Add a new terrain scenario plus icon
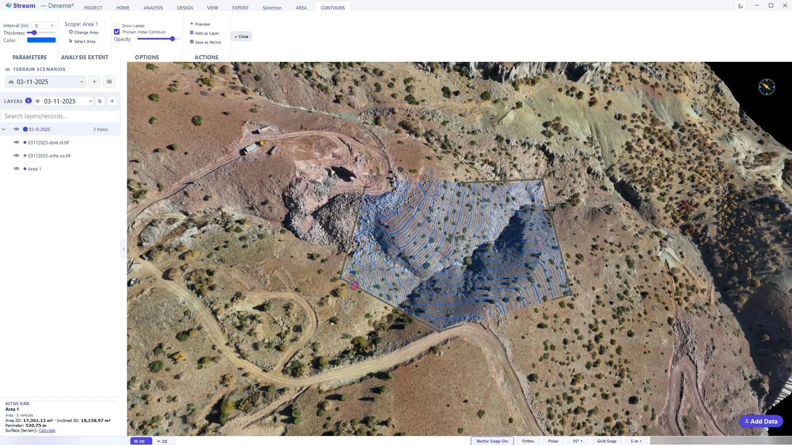 (x=95, y=82)
